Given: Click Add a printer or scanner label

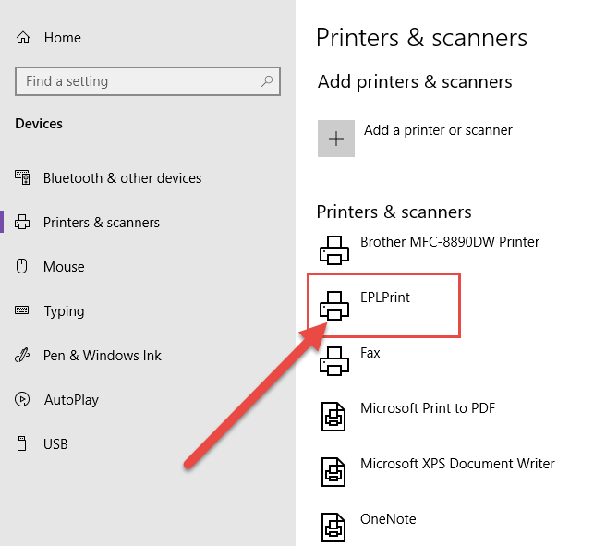Looking at the screenshot, I should 438,130.
